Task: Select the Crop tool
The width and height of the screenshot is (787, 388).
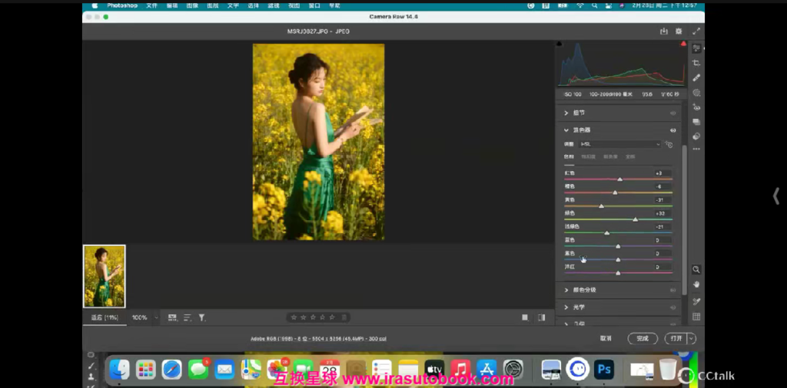Action: pos(696,63)
